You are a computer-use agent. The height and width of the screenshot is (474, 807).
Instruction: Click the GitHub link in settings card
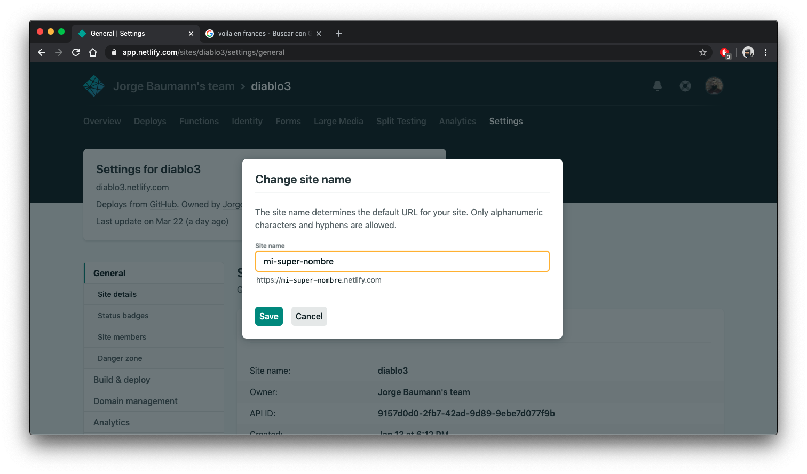pyautogui.click(x=163, y=204)
